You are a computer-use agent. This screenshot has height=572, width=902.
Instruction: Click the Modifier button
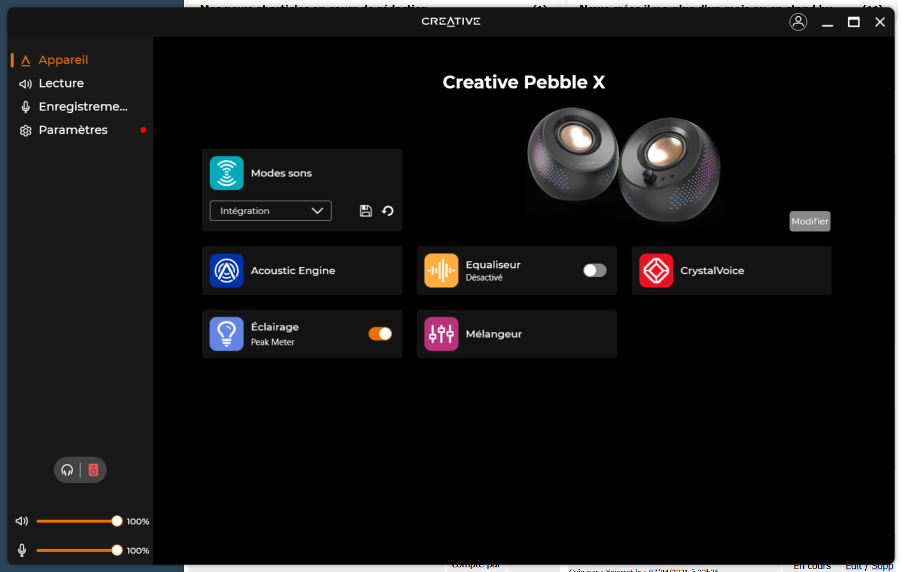(810, 221)
